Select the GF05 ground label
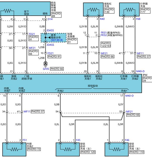The height and width of the screenshot is (161, 152). point(46,69)
